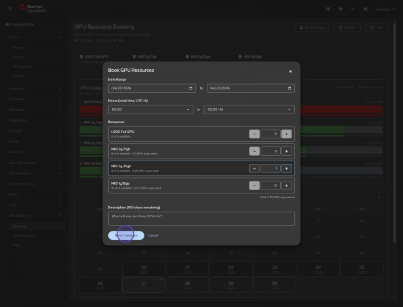403x307 pixels.
Task: Expand the Connectivity Link section
Action: tap(35, 184)
